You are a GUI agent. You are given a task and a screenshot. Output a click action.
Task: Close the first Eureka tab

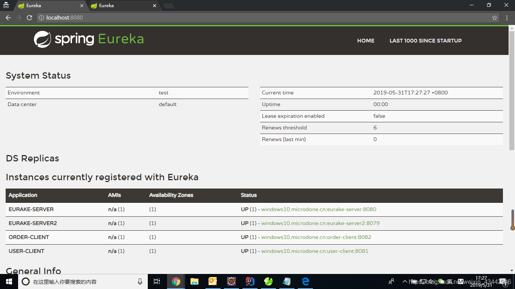82,6
